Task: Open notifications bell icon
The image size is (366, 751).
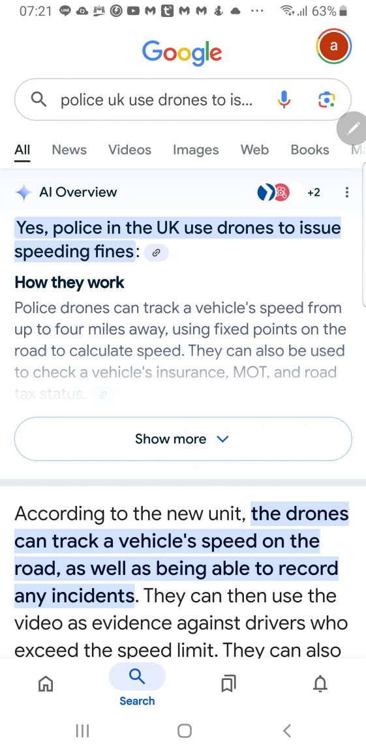Action: (x=320, y=684)
